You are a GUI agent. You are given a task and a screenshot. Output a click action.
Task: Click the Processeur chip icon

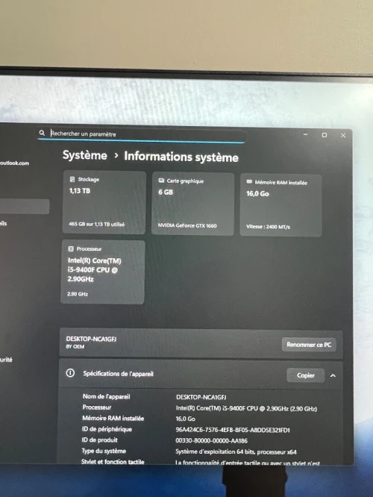71,248
